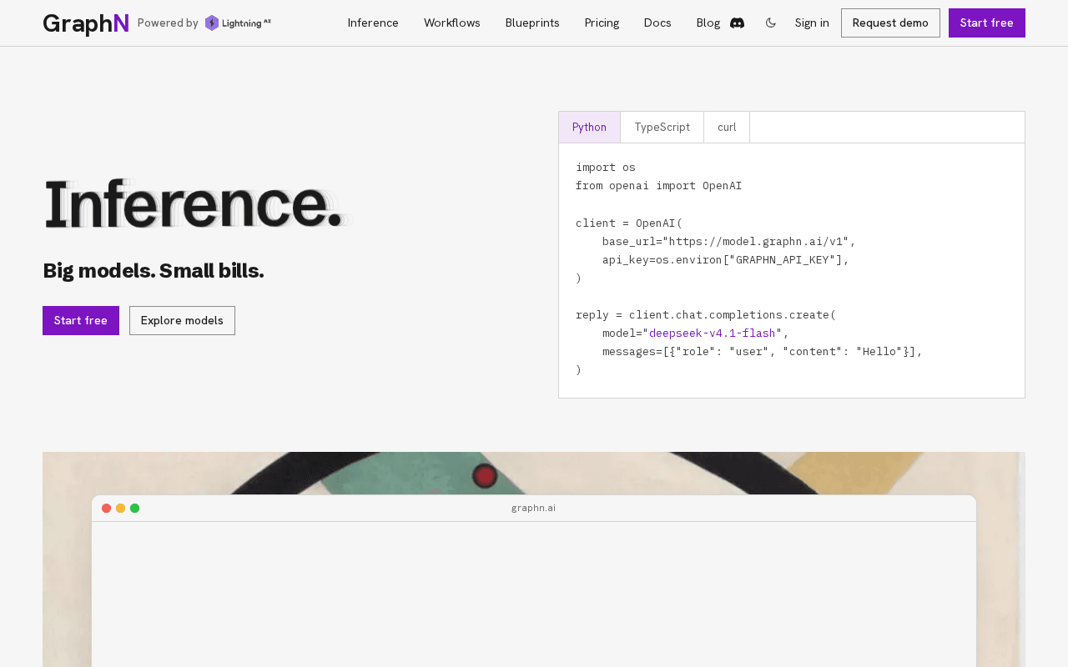Click the base_url code line
Image resolution: width=1068 pixels, height=667 pixels.
(x=729, y=242)
